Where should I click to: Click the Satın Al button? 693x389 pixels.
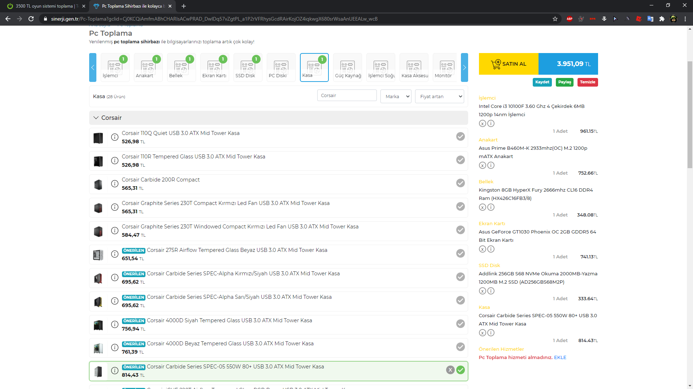pos(509,64)
